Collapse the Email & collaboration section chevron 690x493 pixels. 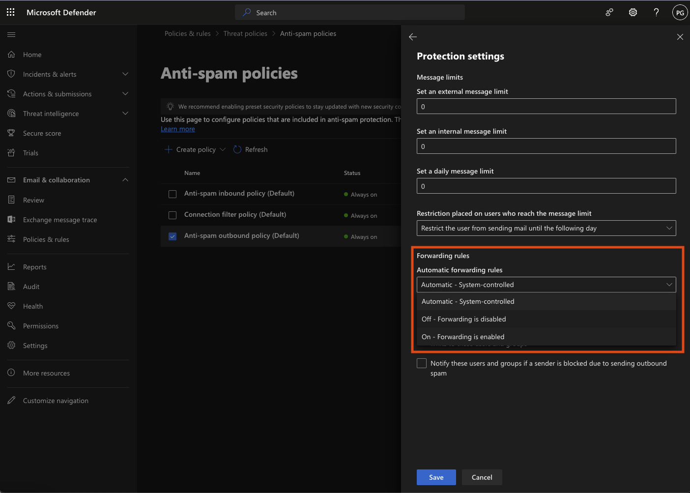125,180
